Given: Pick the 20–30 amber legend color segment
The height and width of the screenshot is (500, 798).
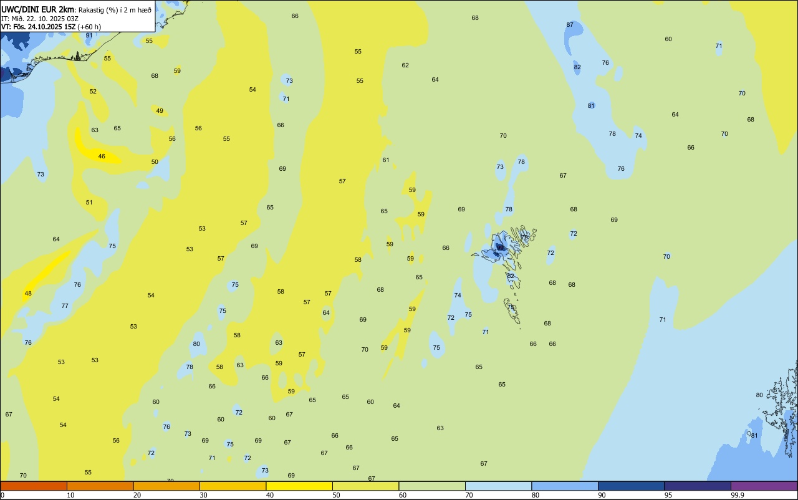Looking at the screenshot, I should click(166, 486).
